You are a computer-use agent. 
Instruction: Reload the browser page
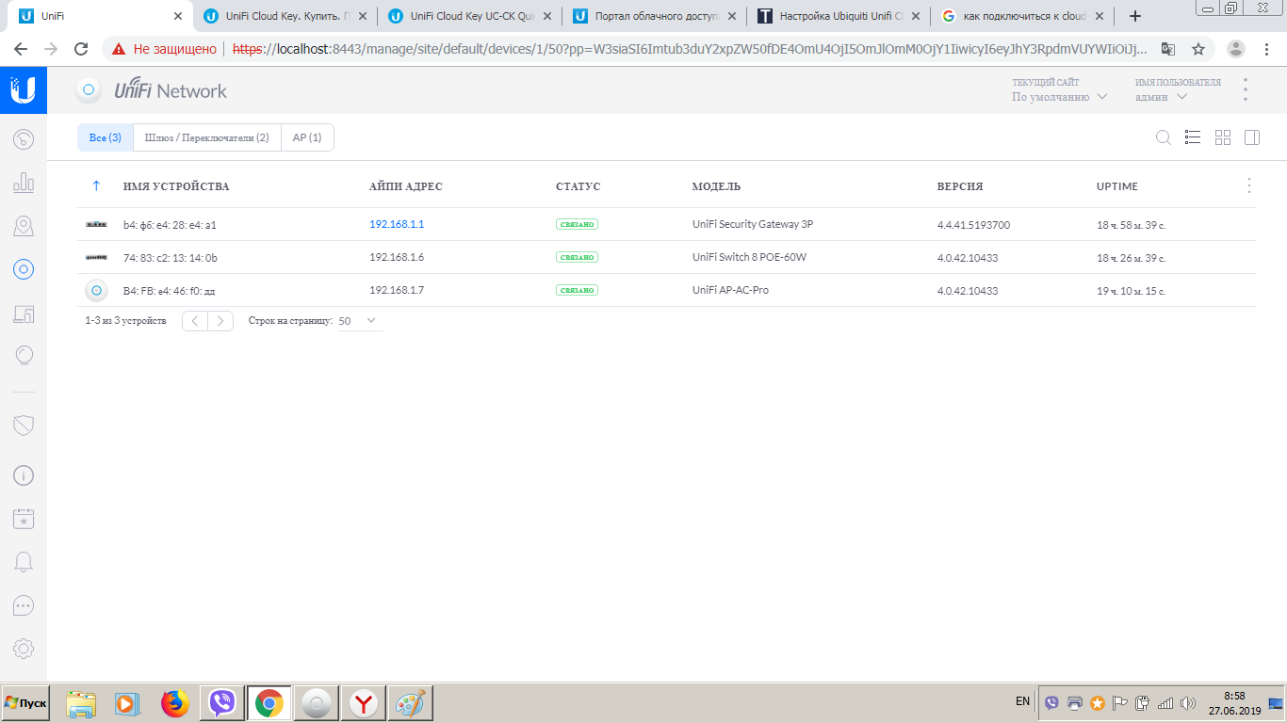click(81, 49)
